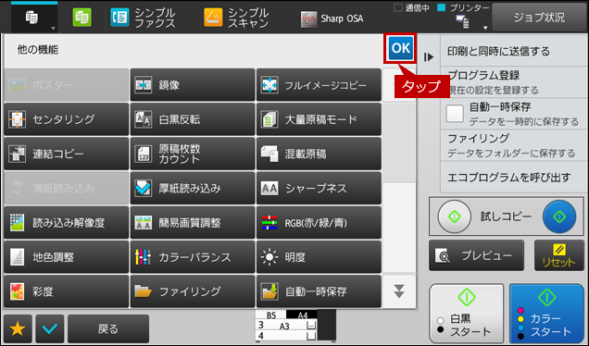589x346 pixels.
Task: Open 簡易画質調整 quick quality adjust
Action: point(193,223)
